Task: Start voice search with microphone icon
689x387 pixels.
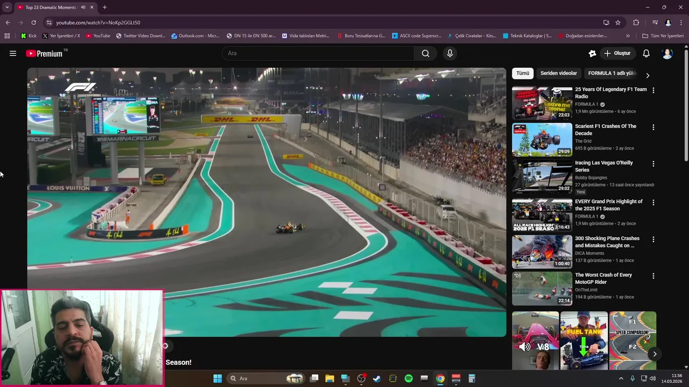Action: pos(450,53)
